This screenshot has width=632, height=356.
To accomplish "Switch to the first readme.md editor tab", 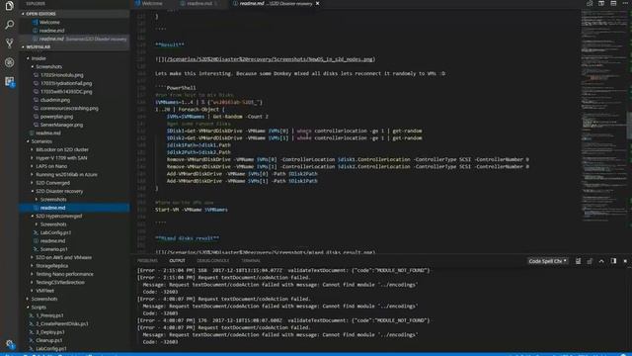I will pos(199,4).
